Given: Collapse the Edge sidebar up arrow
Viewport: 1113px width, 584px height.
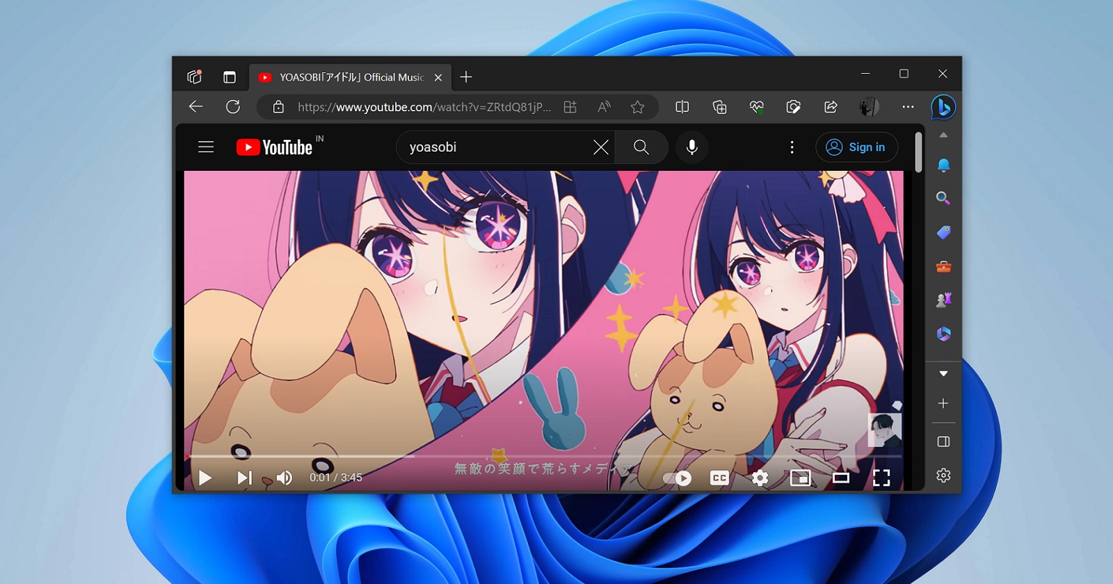Looking at the screenshot, I should point(943,135).
